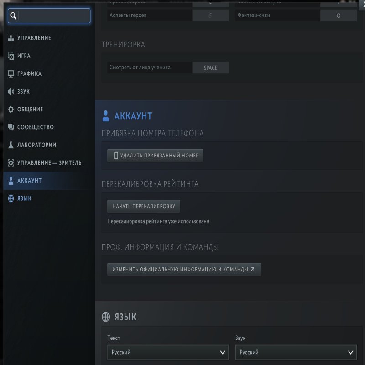Click the SPACE hotkey binding field
This screenshot has width=365, height=365.
210,68
